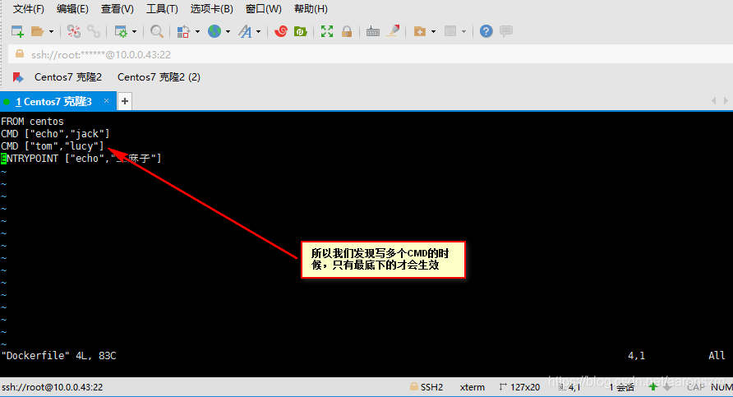Click the "Dockerfile" 4L, 83C status text
The width and height of the screenshot is (733, 397).
coord(59,356)
